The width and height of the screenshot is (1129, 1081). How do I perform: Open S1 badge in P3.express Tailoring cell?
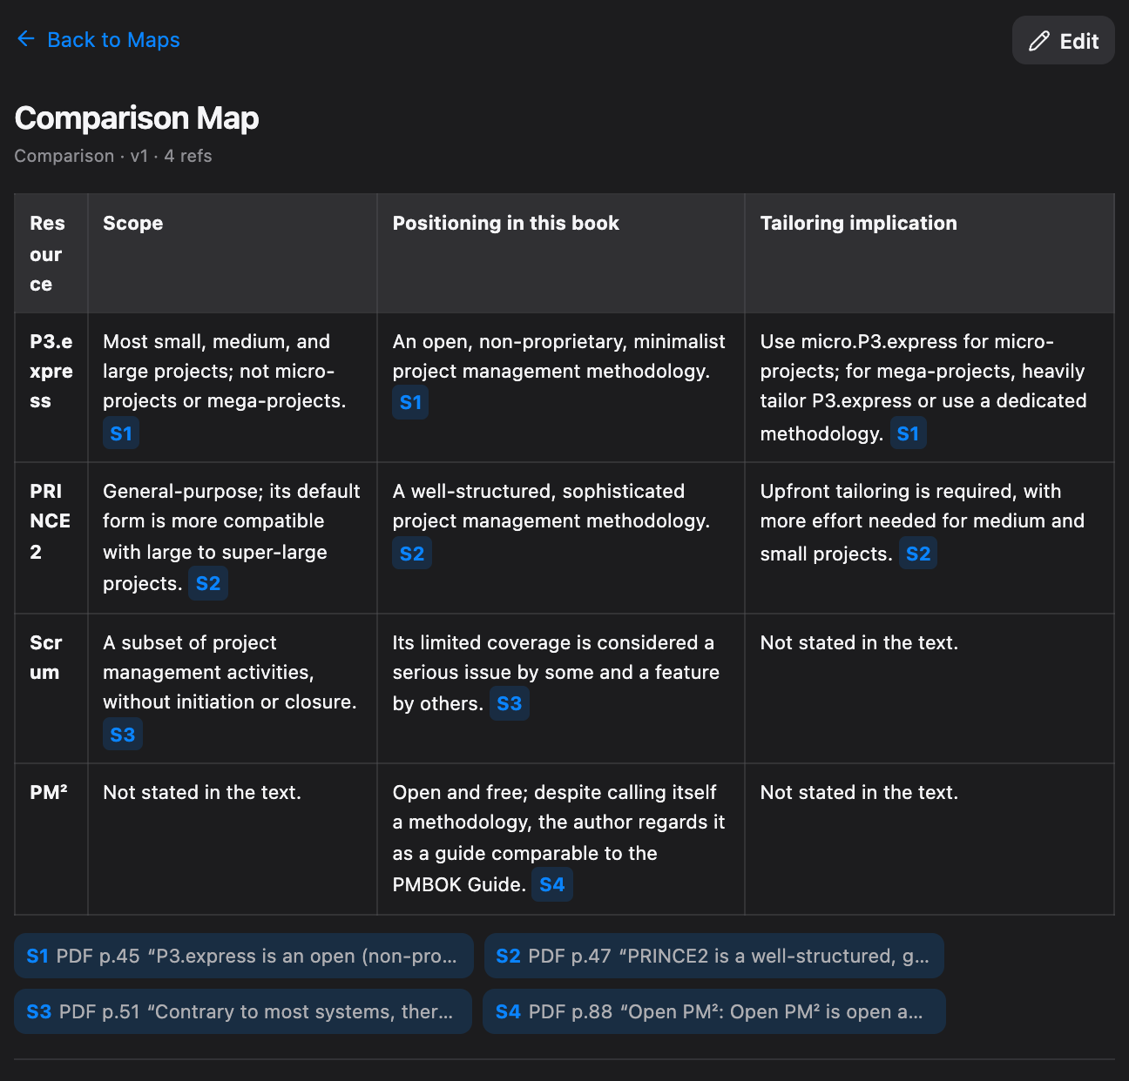coord(908,433)
